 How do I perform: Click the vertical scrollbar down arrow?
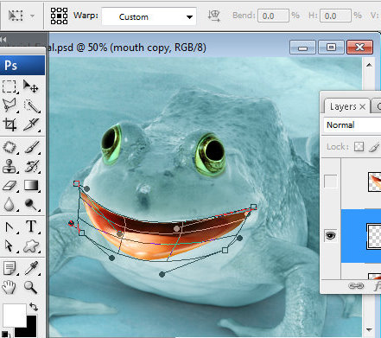[369, 329]
